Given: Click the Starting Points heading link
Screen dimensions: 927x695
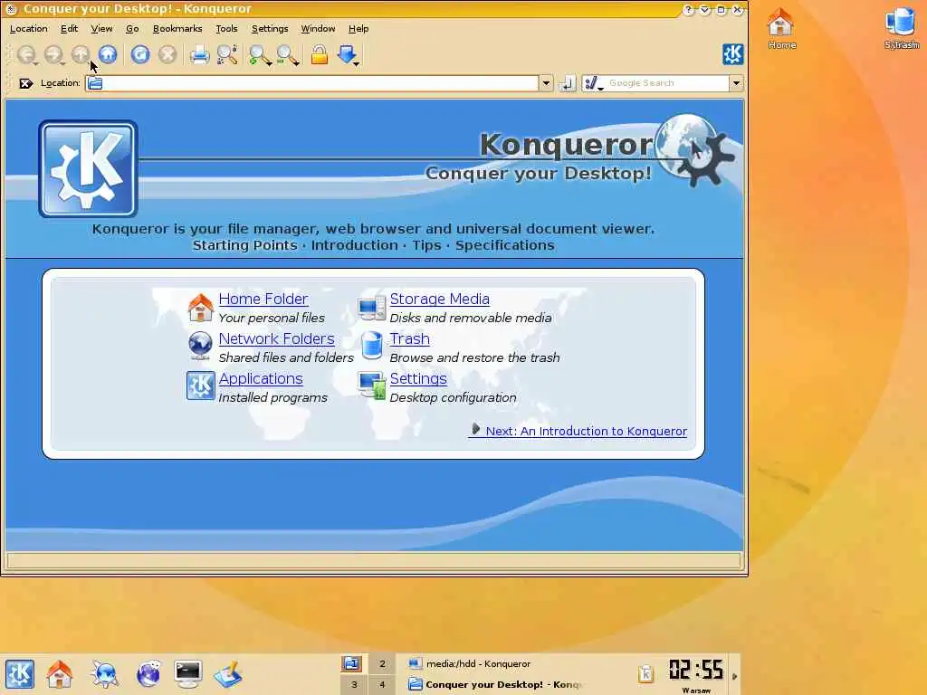Looking at the screenshot, I should (244, 245).
